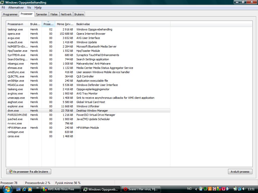This screenshot has width=258, height=193.
Task: Click the power battery tray icon
Action: pos(235,189)
